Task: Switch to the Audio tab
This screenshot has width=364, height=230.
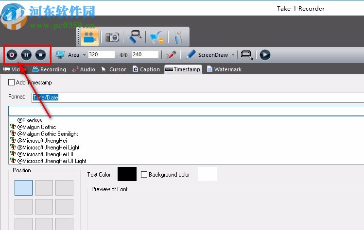Action: (x=84, y=69)
